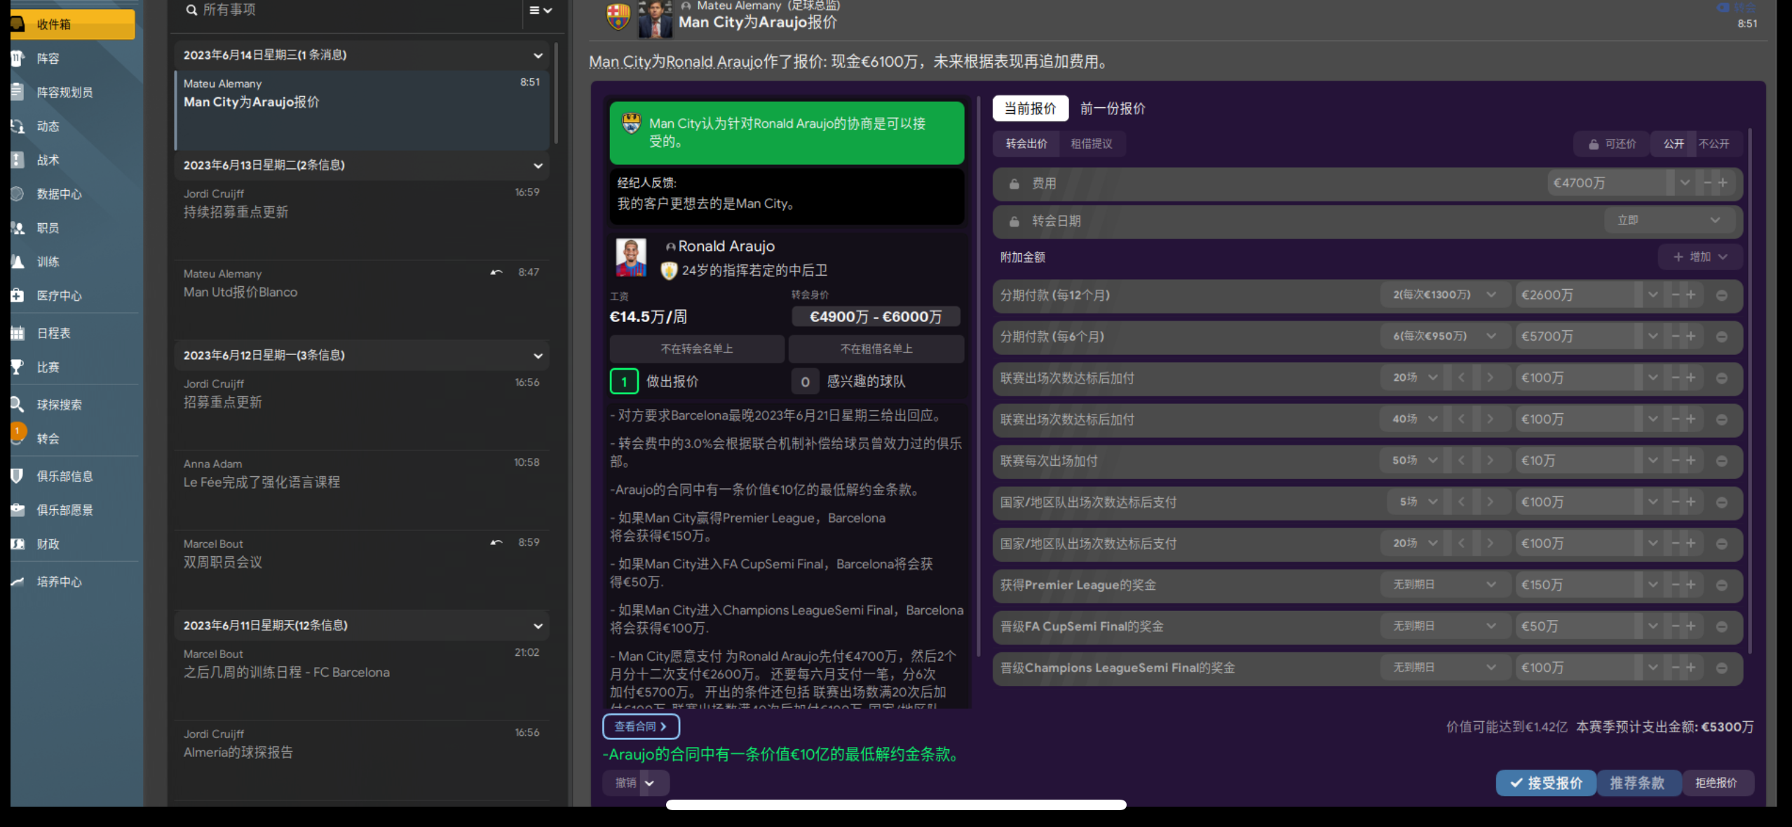Open the Ronald Araujo player name link
Screen dimensions: 1792x827
726,246
